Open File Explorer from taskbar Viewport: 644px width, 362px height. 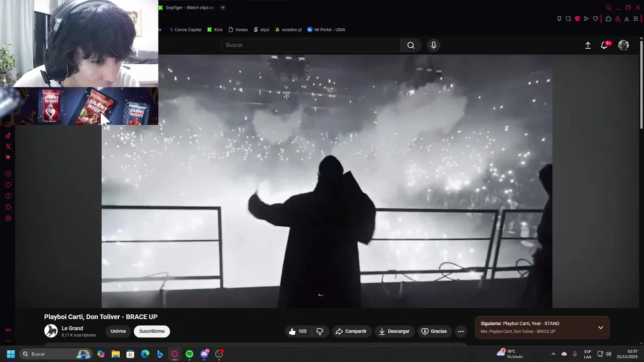point(115,354)
